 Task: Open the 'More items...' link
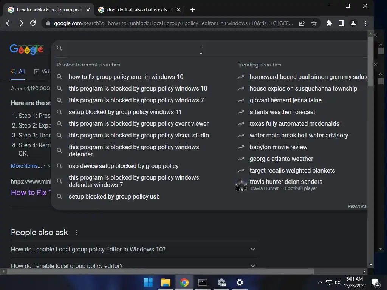coord(26,166)
